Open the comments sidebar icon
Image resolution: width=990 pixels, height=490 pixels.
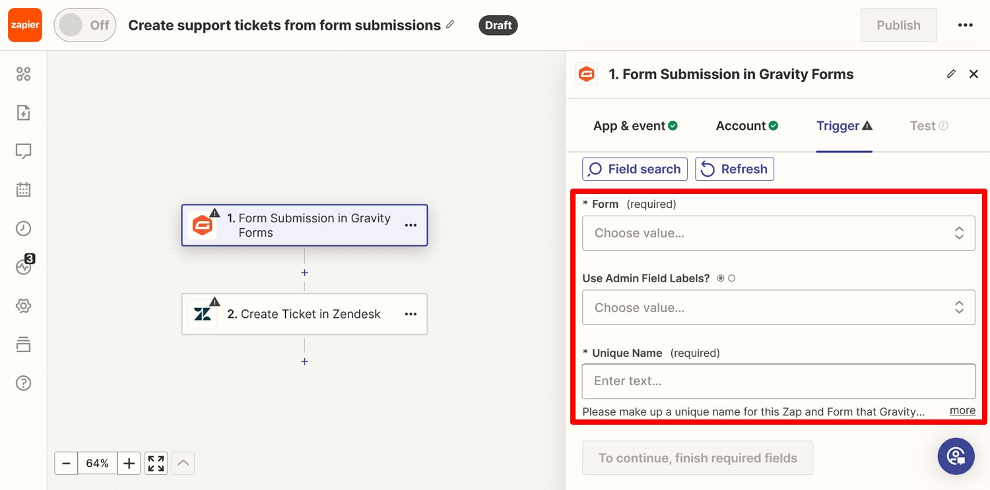tap(23, 152)
